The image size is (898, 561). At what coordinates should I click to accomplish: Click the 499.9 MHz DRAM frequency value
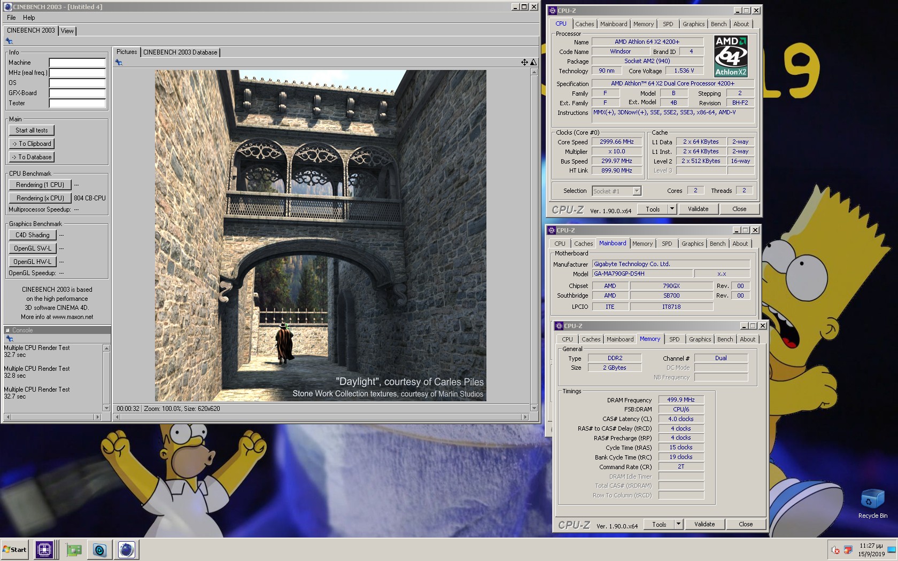pos(681,400)
